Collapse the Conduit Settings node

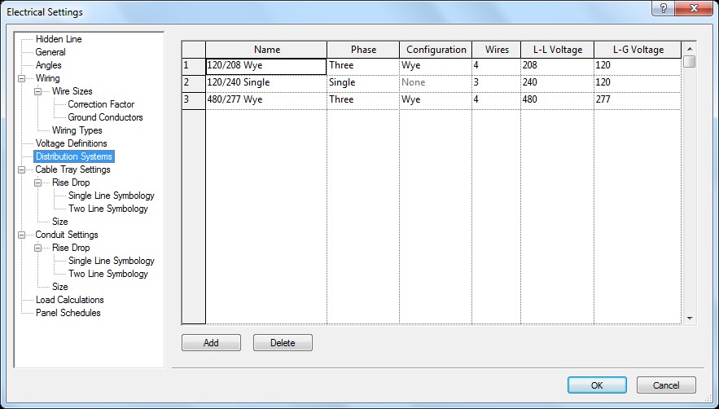click(21, 235)
